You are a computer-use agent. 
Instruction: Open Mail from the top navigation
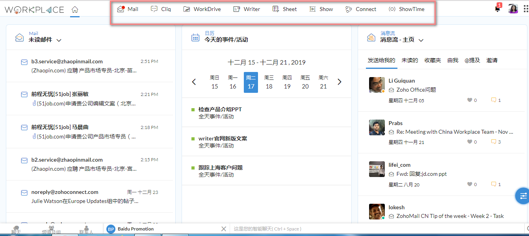128,9
